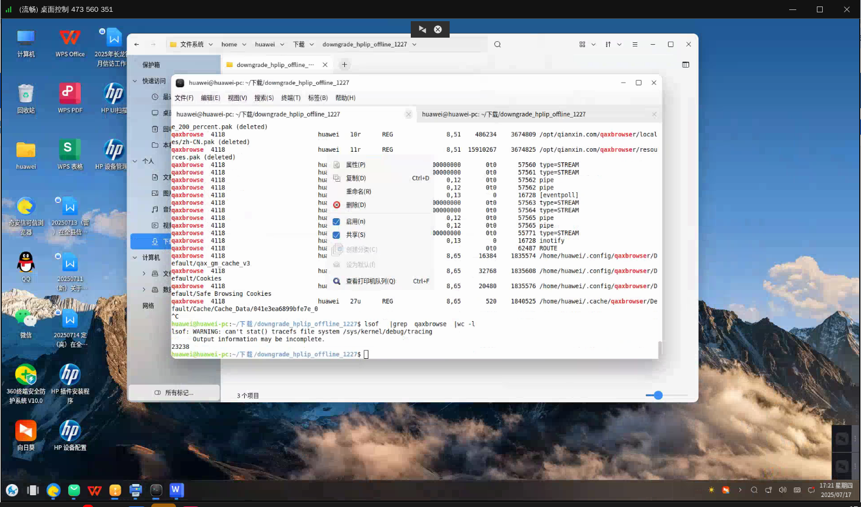Image resolution: width=861 pixels, height=507 pixels.
Task: Open the sort order dropdown arrow
Action: point(619,45)
